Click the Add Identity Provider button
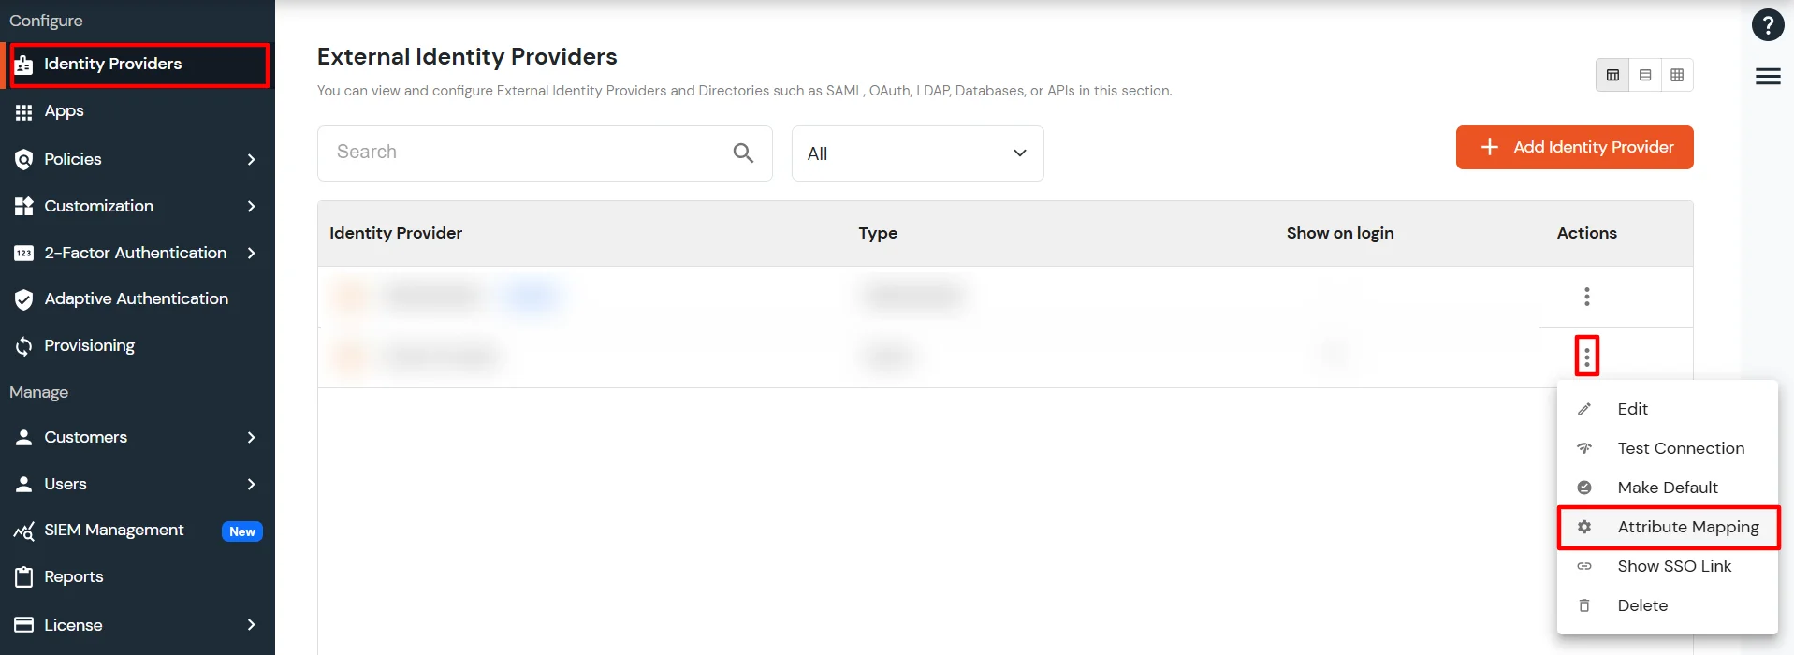The width and height of the screenshot is (1794, 655). [x=1573, y=147]
